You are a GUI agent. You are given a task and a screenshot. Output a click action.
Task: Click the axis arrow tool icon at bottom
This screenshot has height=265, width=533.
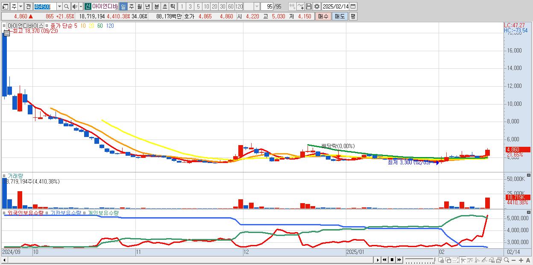(x=463, y=260)
